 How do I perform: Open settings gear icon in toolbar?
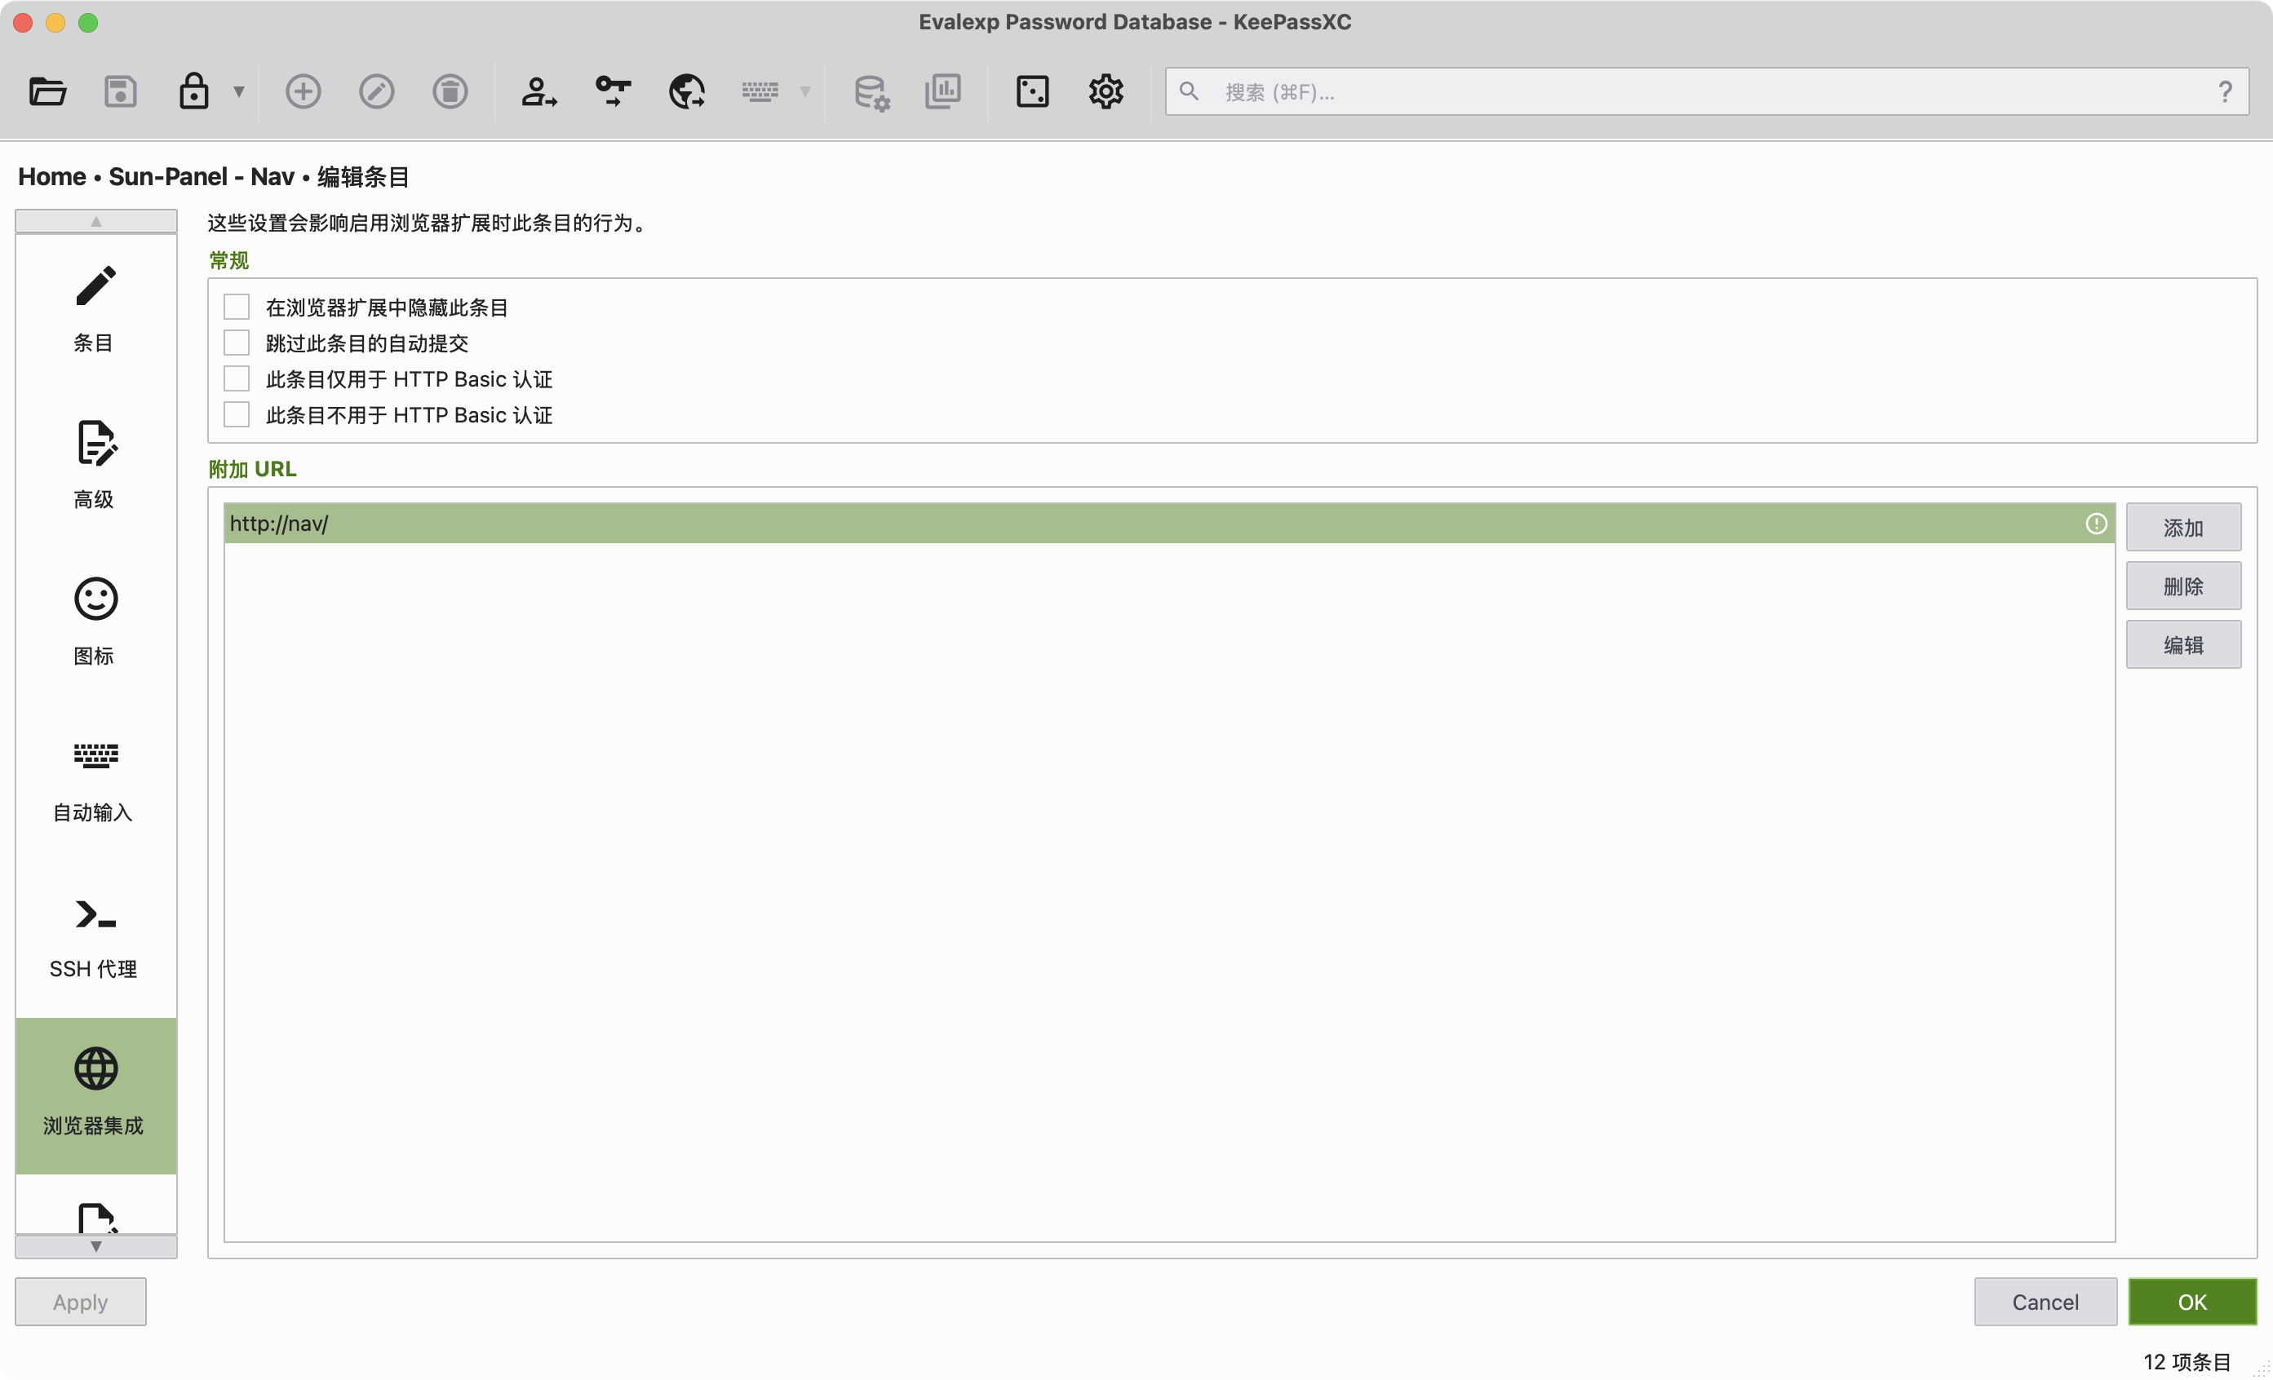point(1105,91)
